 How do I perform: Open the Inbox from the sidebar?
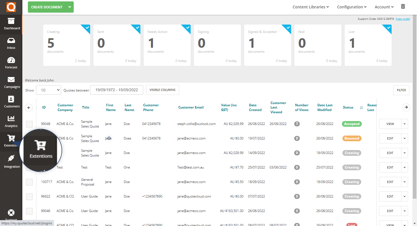pos(11,43)
